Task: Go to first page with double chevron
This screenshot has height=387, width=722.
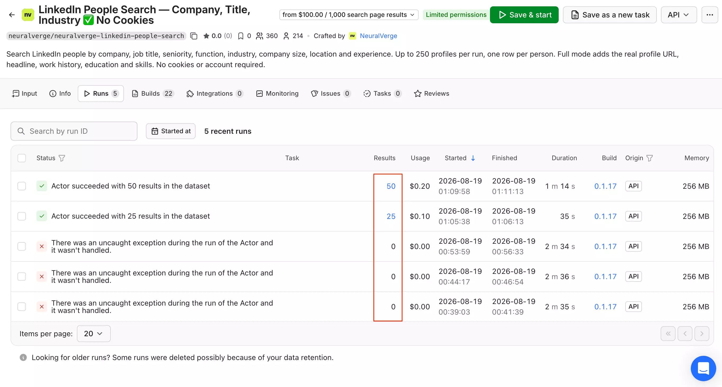Action: (668, 334)
